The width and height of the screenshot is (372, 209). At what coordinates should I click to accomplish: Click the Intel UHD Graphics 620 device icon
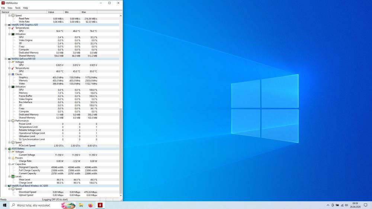[9, 25]
